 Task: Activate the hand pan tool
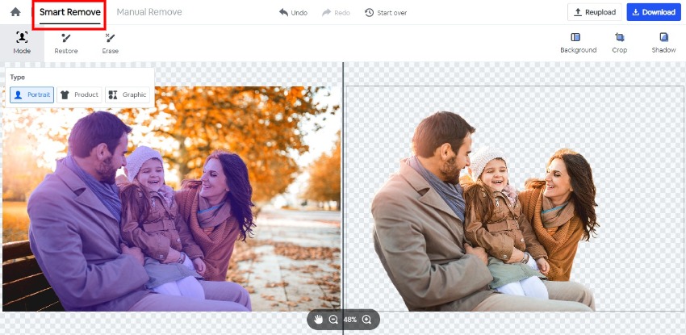(x=318, y=320)
